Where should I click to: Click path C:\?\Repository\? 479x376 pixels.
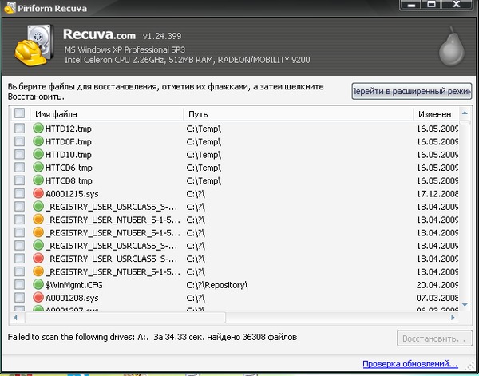click(217, 285)
